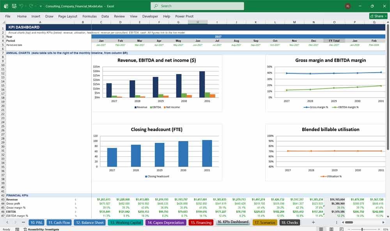Switch to Page Break Preview icon
The image size is (390, 231).
tap(342, 229)
